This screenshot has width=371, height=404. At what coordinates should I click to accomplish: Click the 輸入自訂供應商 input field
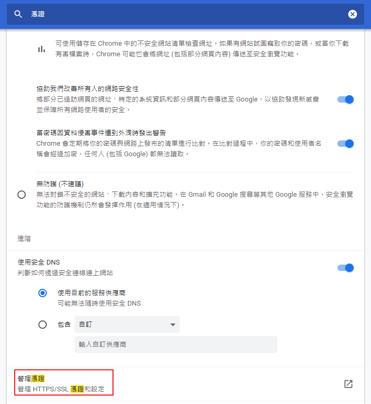tap(176, 345)
